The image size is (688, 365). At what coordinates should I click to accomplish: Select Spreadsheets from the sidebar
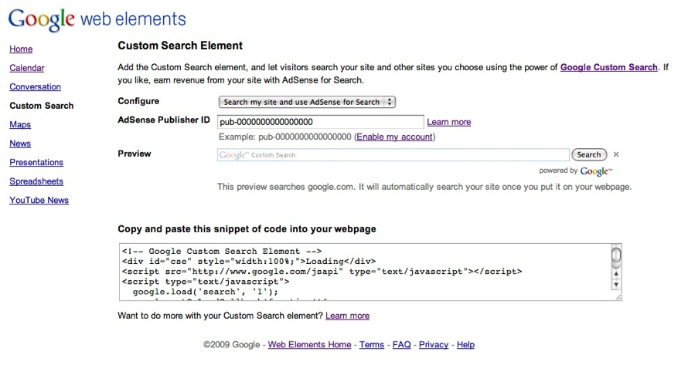tap(36, 181)
